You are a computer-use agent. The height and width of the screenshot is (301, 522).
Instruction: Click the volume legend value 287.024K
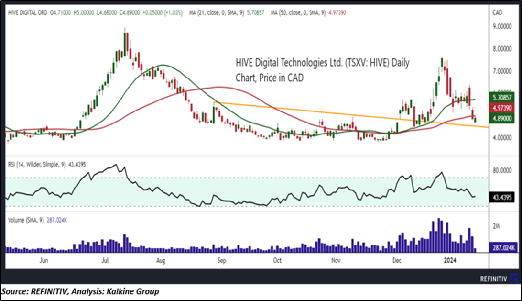(x=57, y=220)
